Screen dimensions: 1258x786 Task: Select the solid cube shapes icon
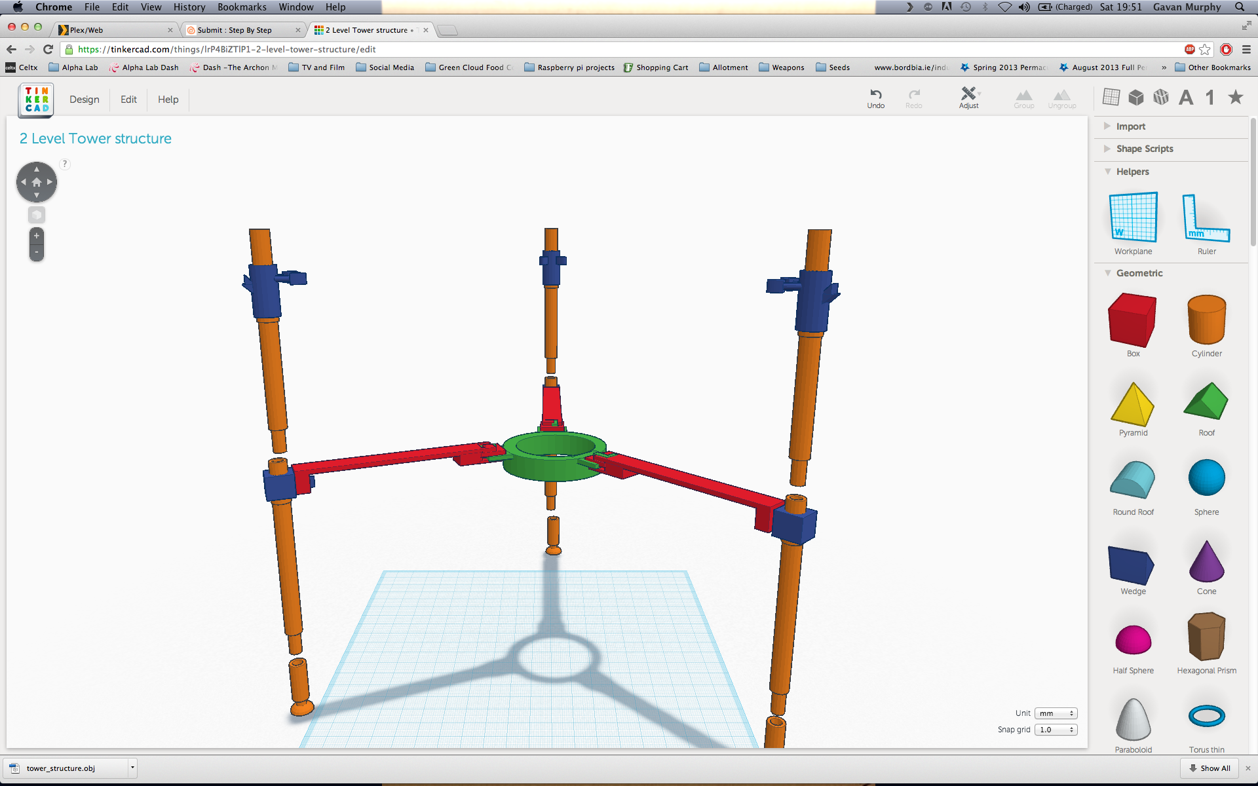point(1136,97)
